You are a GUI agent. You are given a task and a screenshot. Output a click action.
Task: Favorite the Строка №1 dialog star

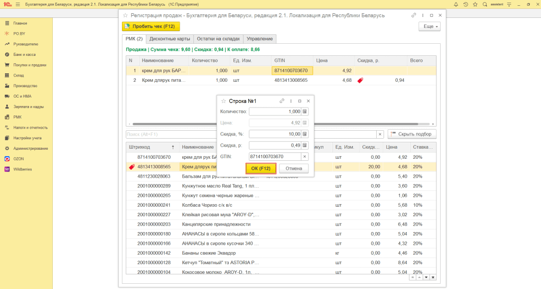pos(223,101)
